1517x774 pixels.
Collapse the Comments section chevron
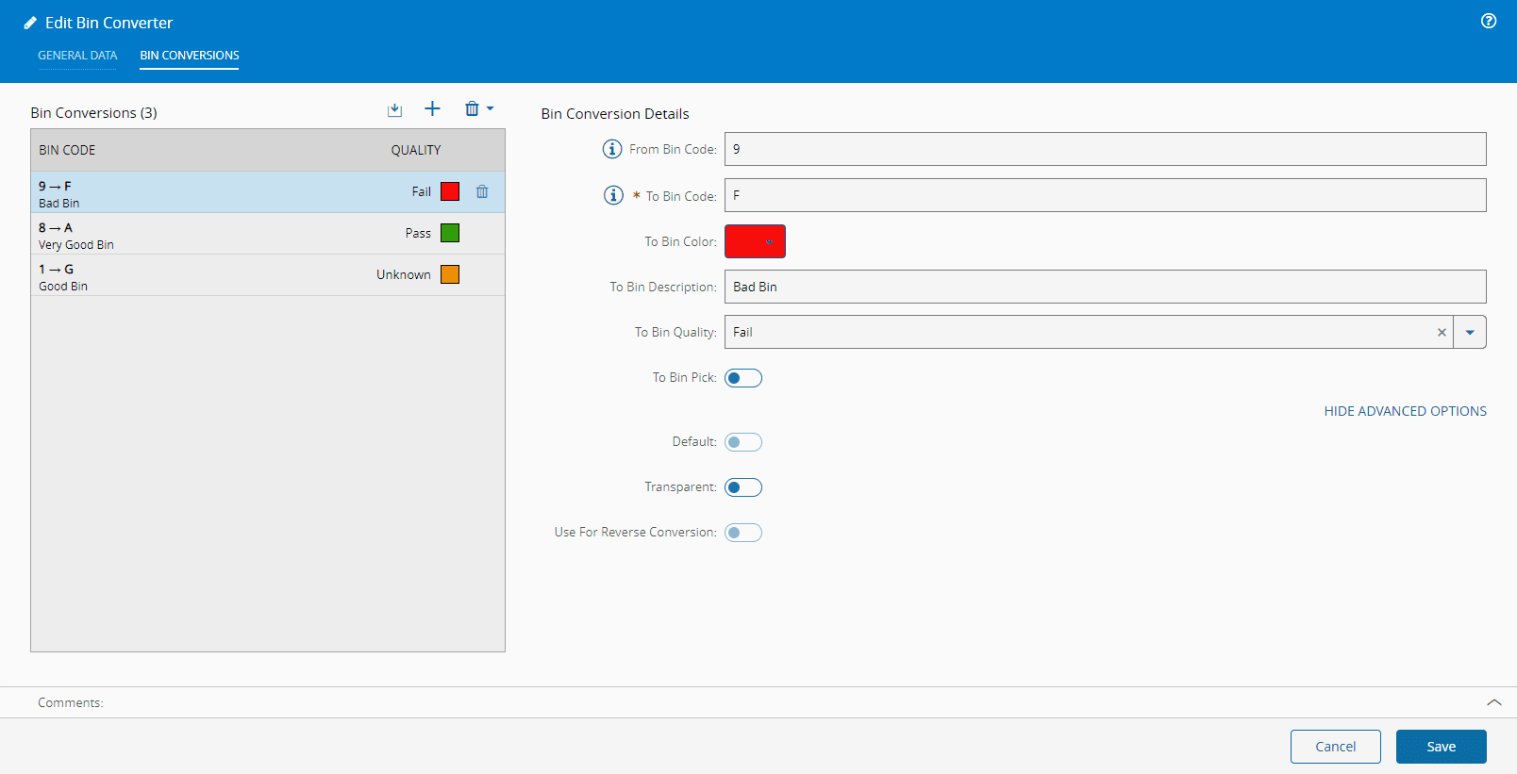pos(1494,702)
